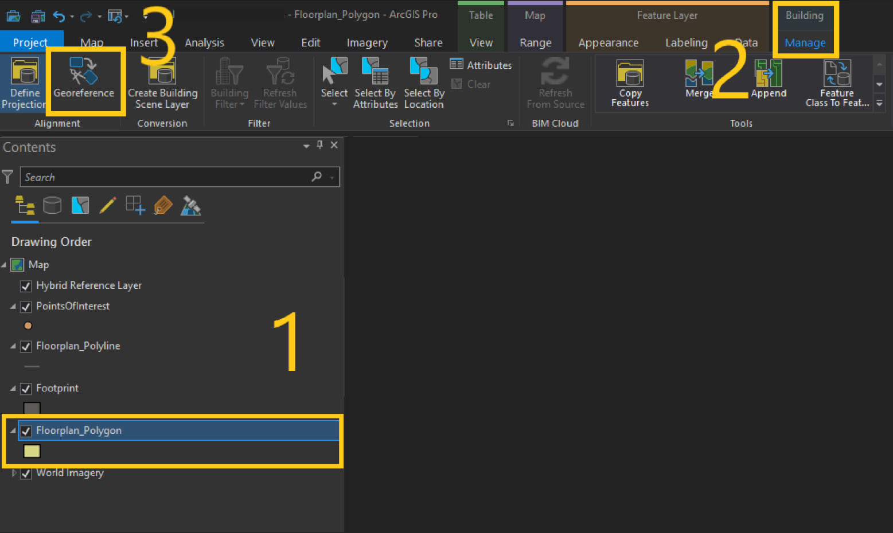Open the Selection group dialog launcher

click(510, 123)
